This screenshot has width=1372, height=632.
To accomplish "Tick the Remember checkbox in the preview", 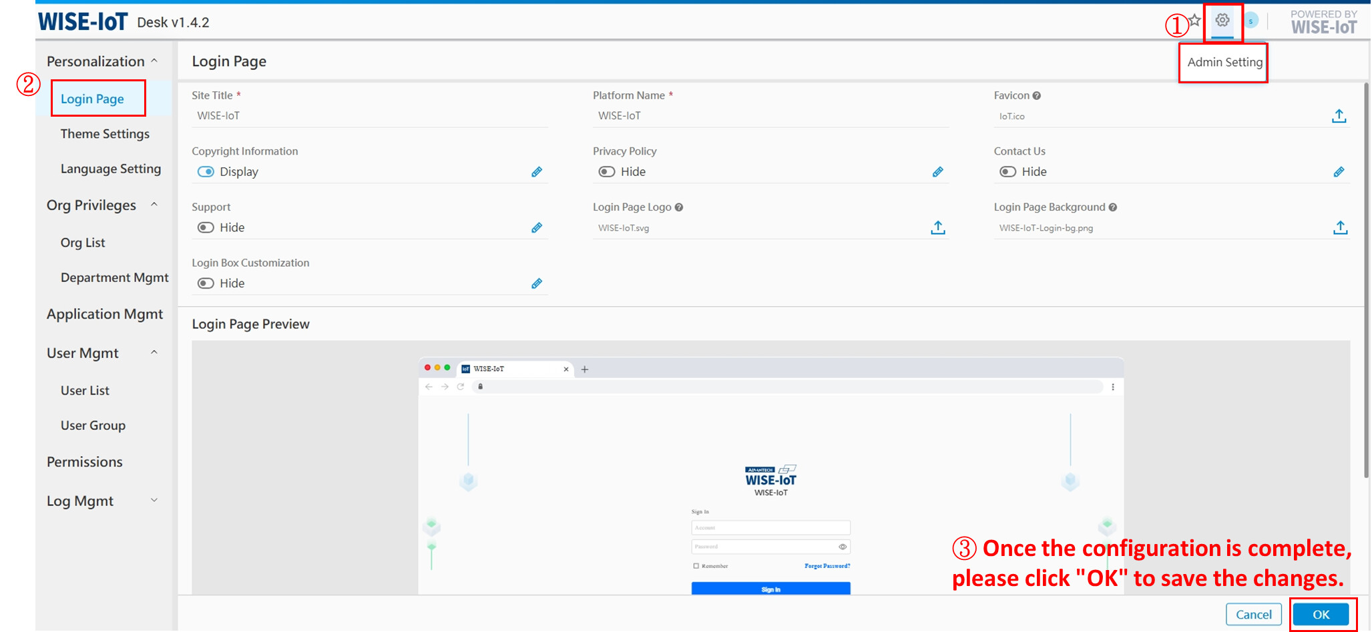I will pos(696,566).
